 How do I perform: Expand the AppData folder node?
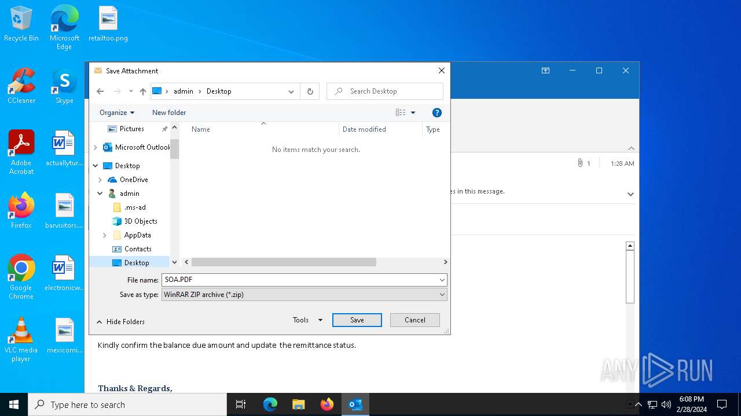(105, 235)
